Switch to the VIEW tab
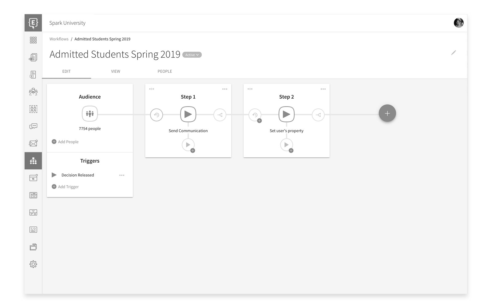 pyautogui.click(x=115, y=71)
